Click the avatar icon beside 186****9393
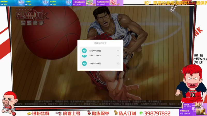Image resolution: width=207 pixels, height=116 pixels. click(x=84, y=63)
